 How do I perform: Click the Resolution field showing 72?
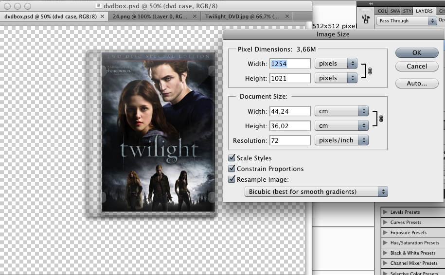click(x=290, y=140)
